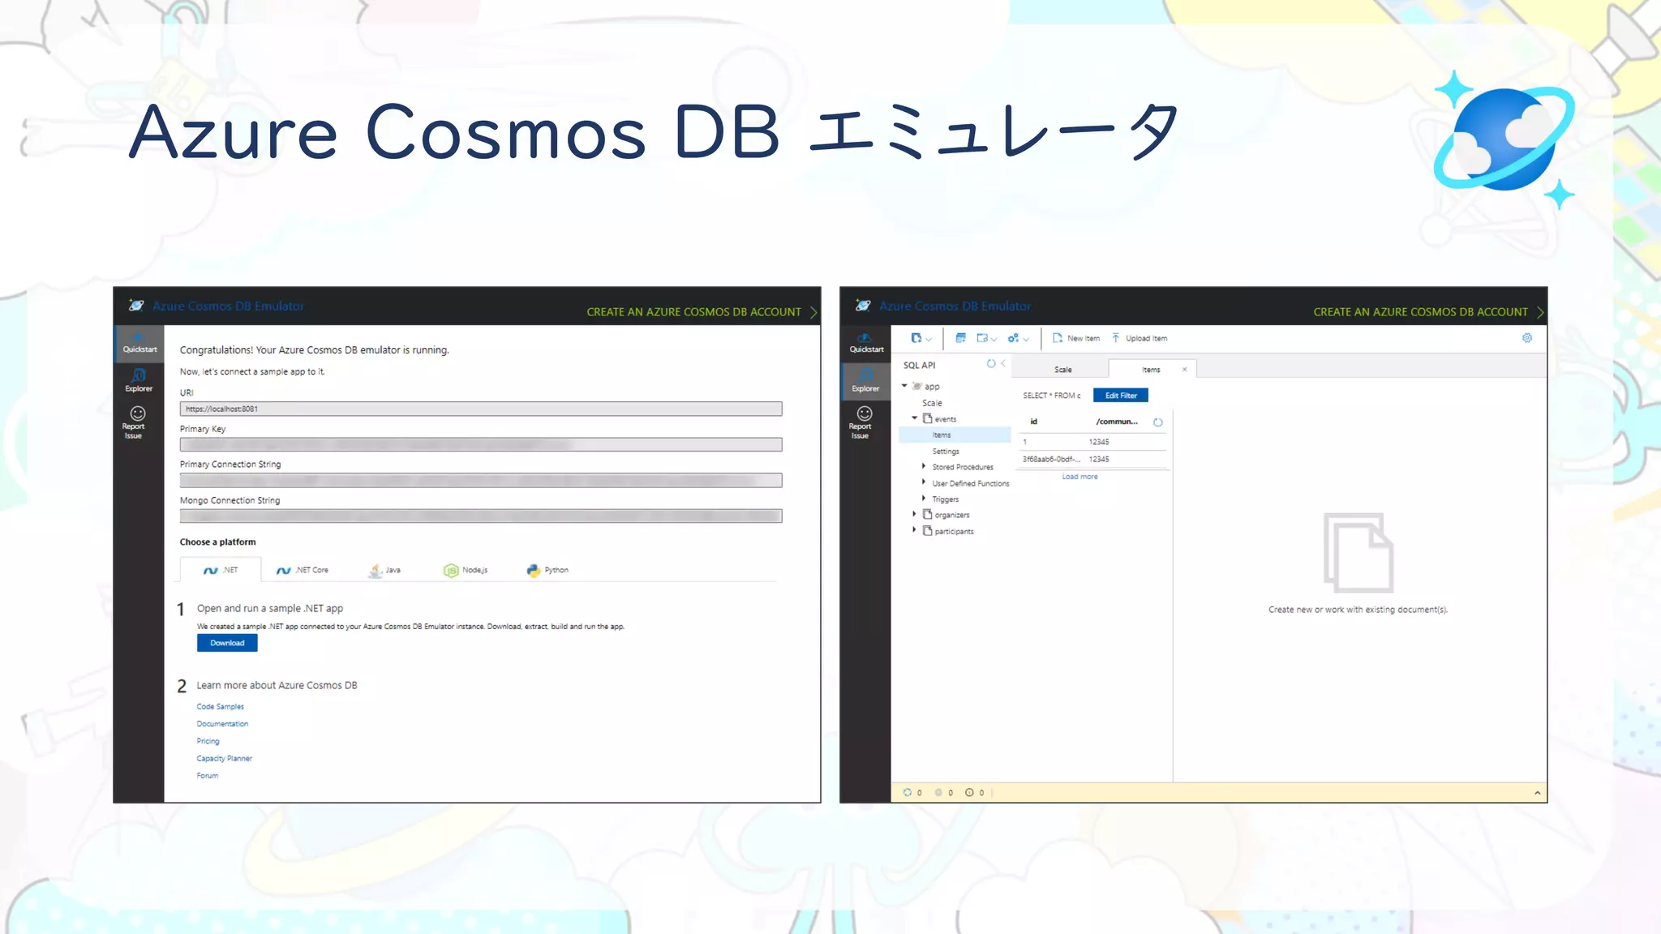Refresh the items grid next to /commun... column

pos(1158,422)
